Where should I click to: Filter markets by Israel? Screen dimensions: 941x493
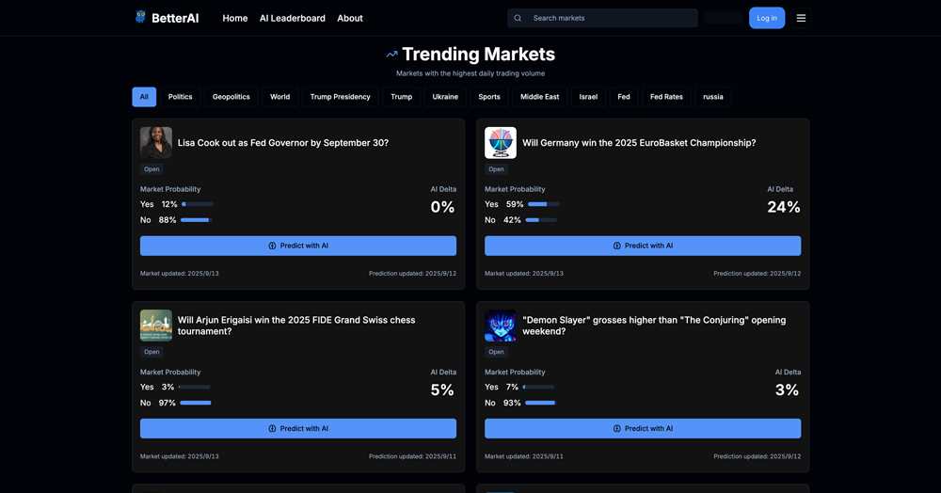pyautogui.click(x=588, y=97)
